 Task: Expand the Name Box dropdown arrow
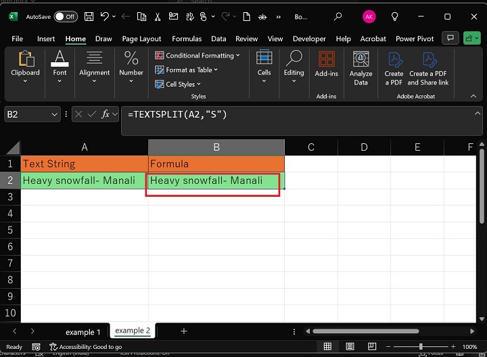(55, 115)
